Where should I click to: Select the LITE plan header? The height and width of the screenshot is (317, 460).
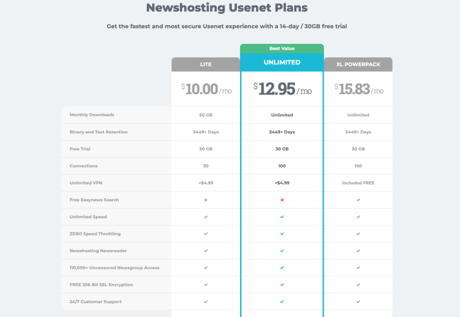pos(206,64)
